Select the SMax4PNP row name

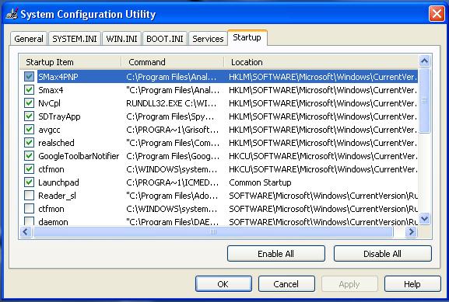click(x=58, y=77)
